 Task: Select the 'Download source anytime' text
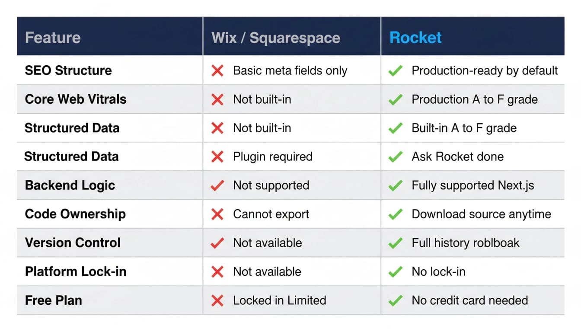click(481, 214)
